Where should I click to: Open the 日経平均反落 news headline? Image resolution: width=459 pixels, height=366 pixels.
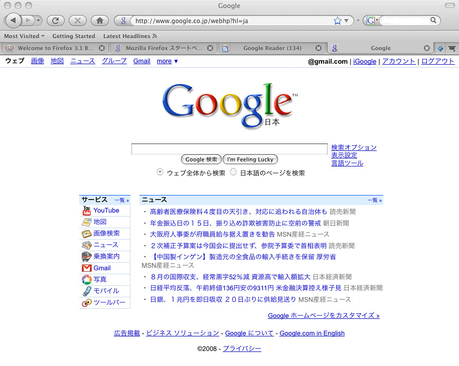tap(246, 288)
